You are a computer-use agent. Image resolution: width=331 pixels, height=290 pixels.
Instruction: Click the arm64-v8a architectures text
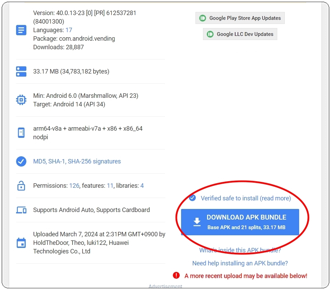[88, 129]
